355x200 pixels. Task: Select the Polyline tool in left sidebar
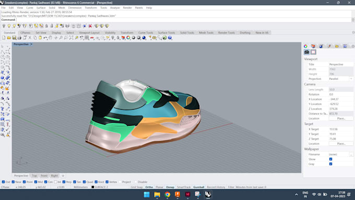point(3,52)
